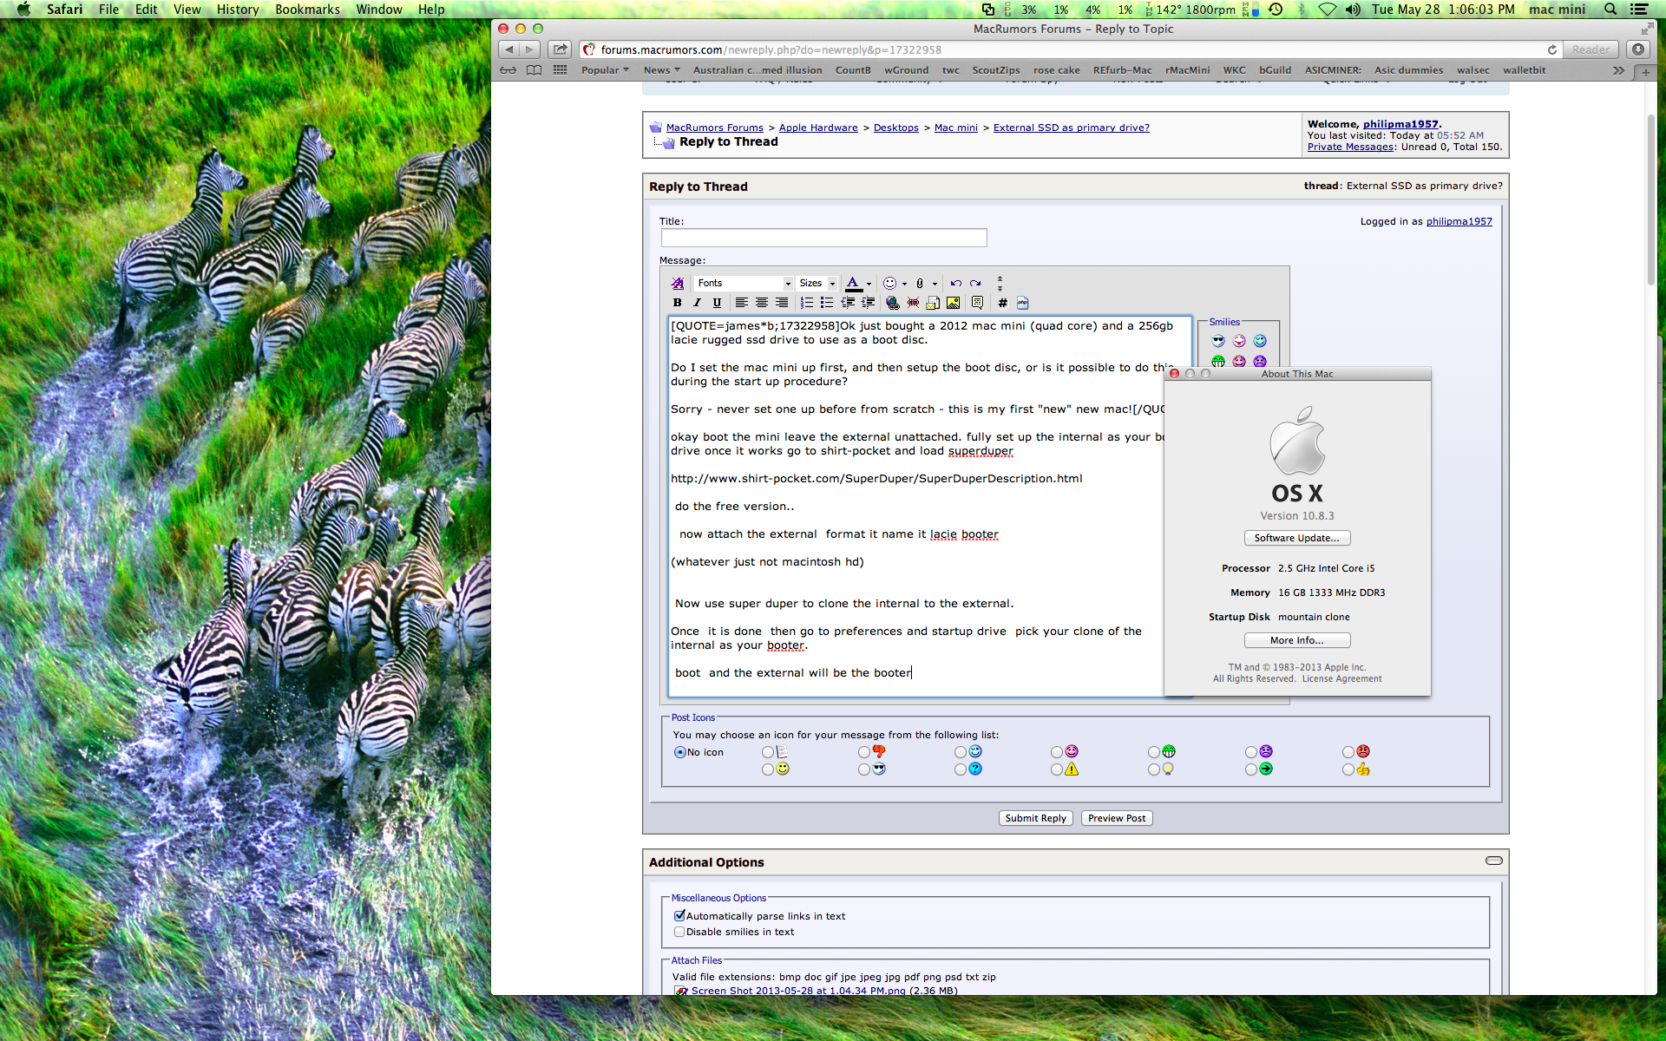Screen dimensions: 1666x1041
Task: Align message text left
Action: click(742, 303)
